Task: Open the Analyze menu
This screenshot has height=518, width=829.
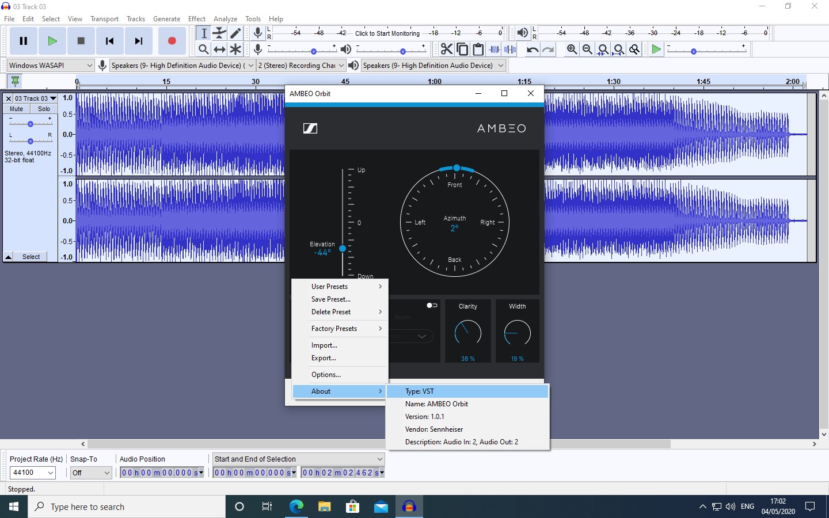Action: (x=225, y=19)
